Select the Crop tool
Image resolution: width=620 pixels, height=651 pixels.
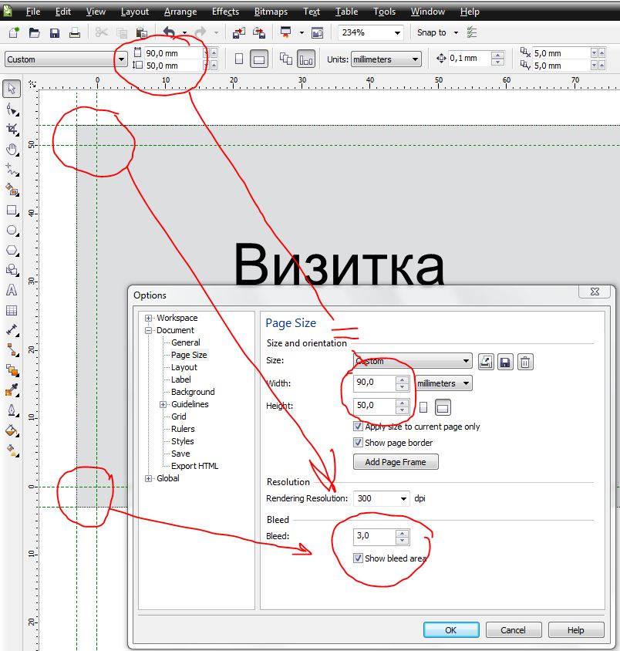[x=12, y=130]
